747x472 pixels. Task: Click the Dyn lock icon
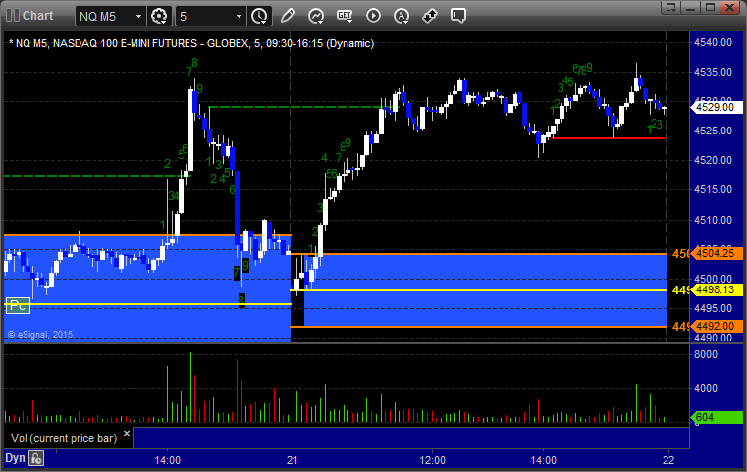point(36,458)
